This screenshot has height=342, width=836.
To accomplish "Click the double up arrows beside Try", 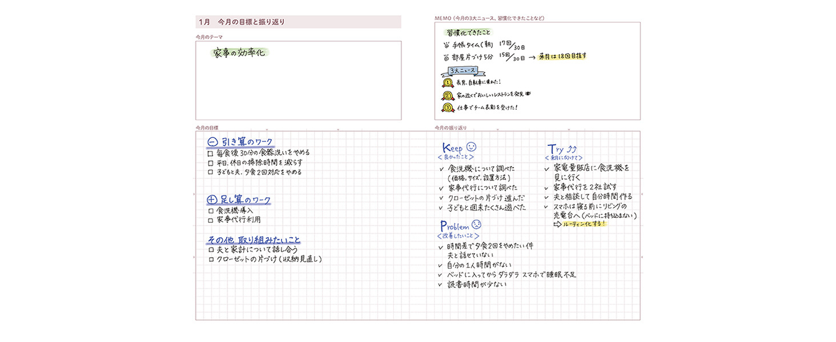I will click(572, 149).
